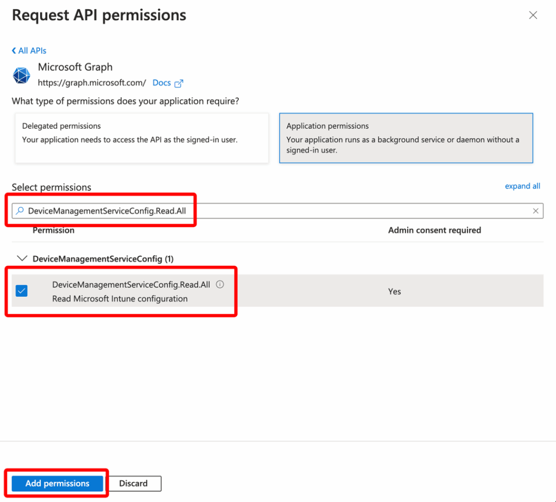Clear the search box using the X icon
Screen dimensions: 556x502
[536, 211]
